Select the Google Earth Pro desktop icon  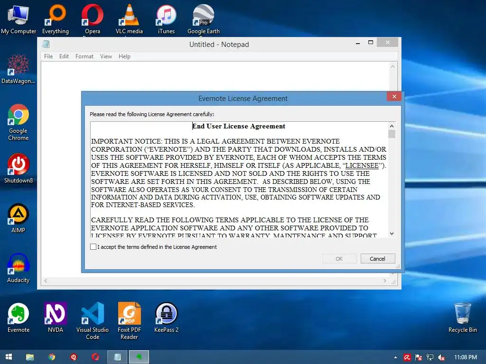(x=203, y=19)
